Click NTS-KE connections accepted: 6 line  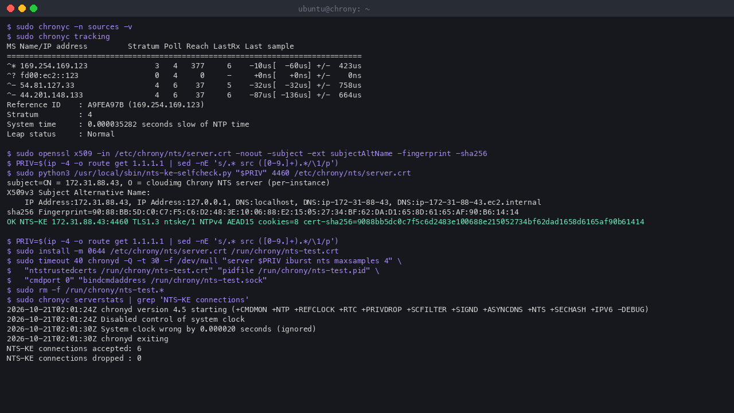click(x=74, y=349)
